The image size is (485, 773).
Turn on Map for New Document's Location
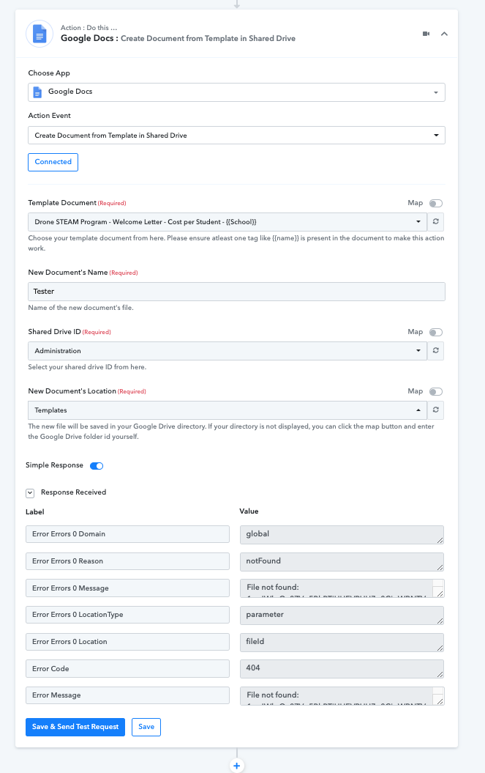pos(436,391)
